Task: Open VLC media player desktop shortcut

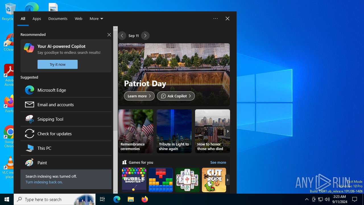Action: (x=9, y=167)
